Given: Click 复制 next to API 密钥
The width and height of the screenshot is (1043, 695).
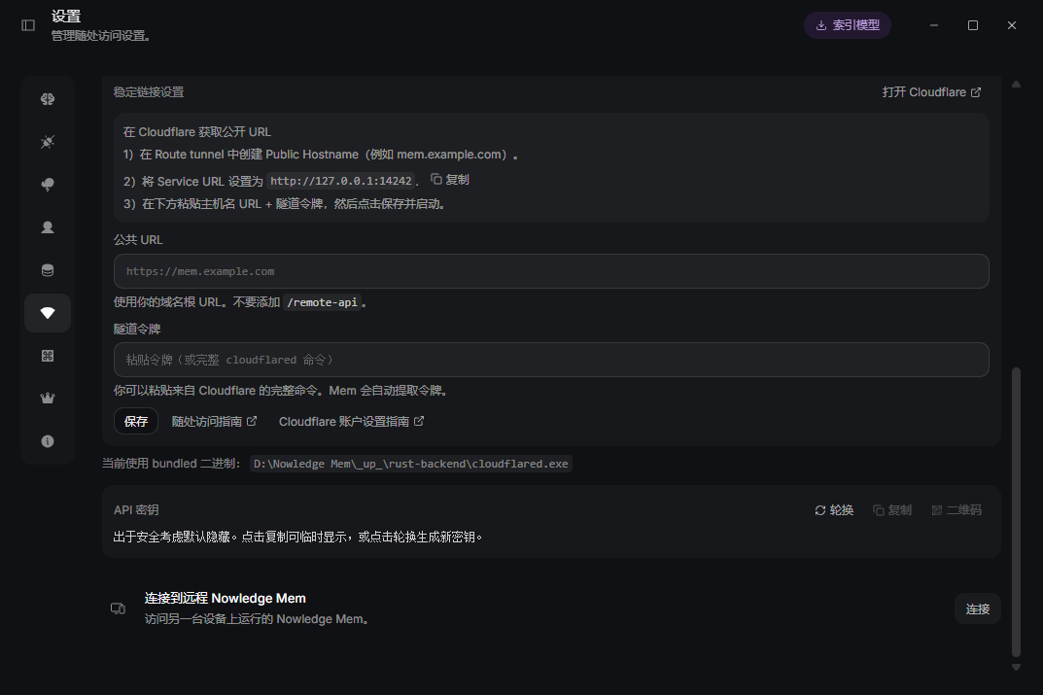Looking at the screenshot, I should (x=891, y=510).
